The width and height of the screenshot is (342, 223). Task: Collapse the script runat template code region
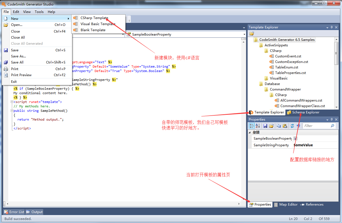(12, 102)
